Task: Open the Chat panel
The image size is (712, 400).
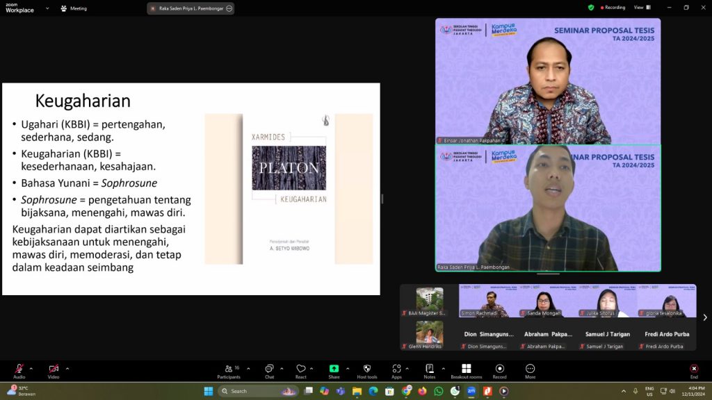Action: [x=269, y=371]
